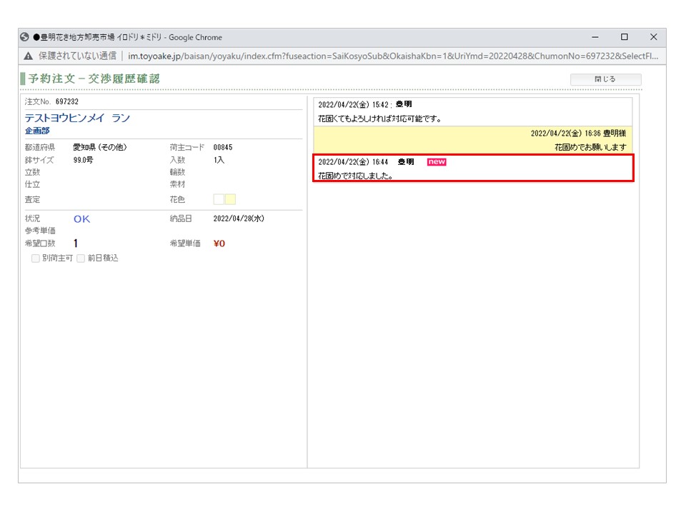This screenshot has height=514, width=686.
Task: Click the blue OK status value
Action: (82, 219)
